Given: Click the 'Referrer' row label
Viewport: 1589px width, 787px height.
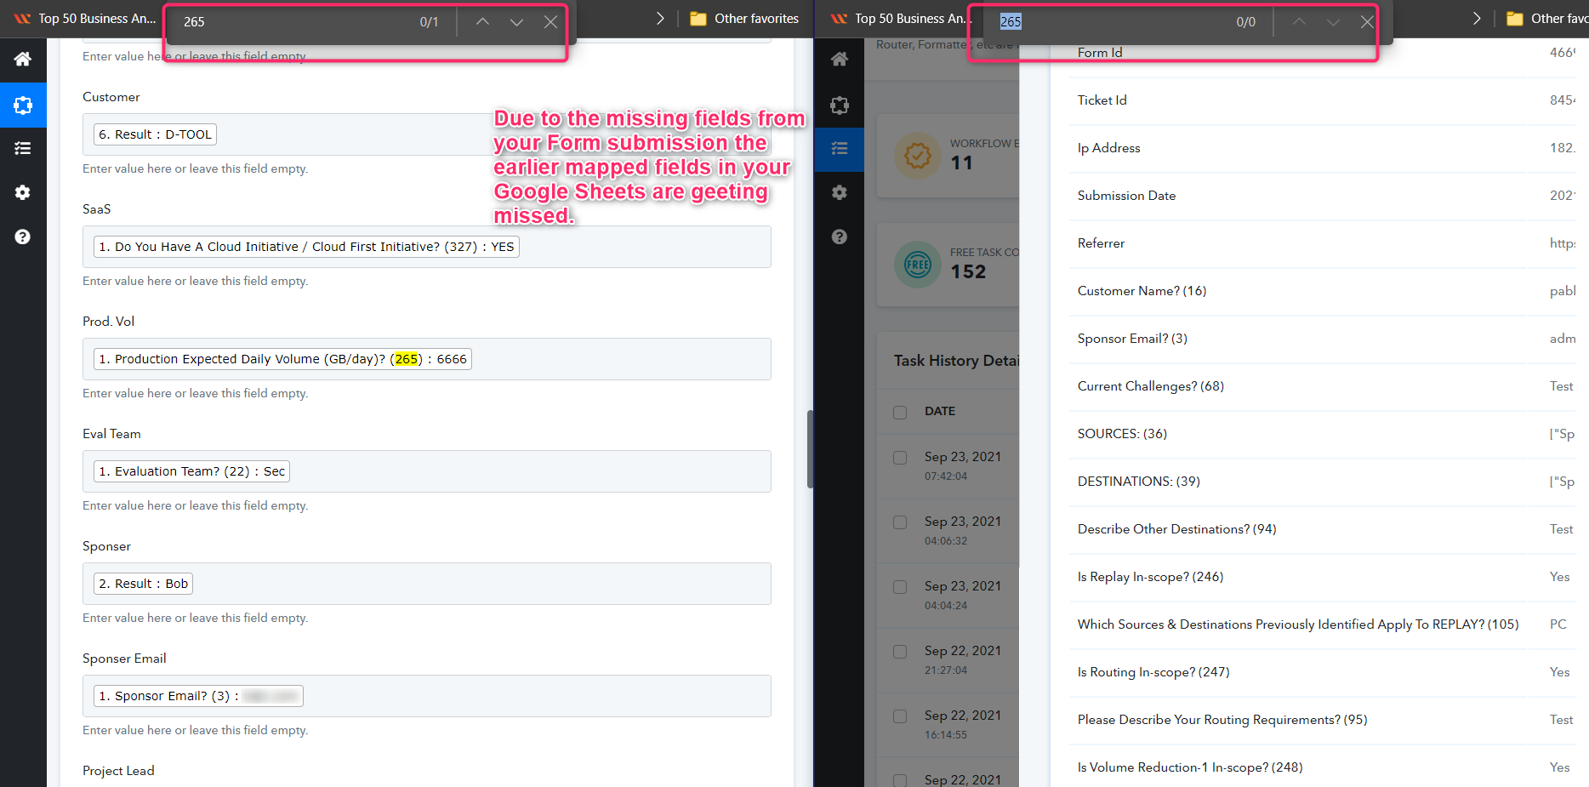Looking at the screenshot, I should click(x=1101, y=243).
